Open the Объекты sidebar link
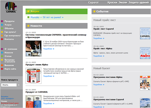 coord(9,28)
